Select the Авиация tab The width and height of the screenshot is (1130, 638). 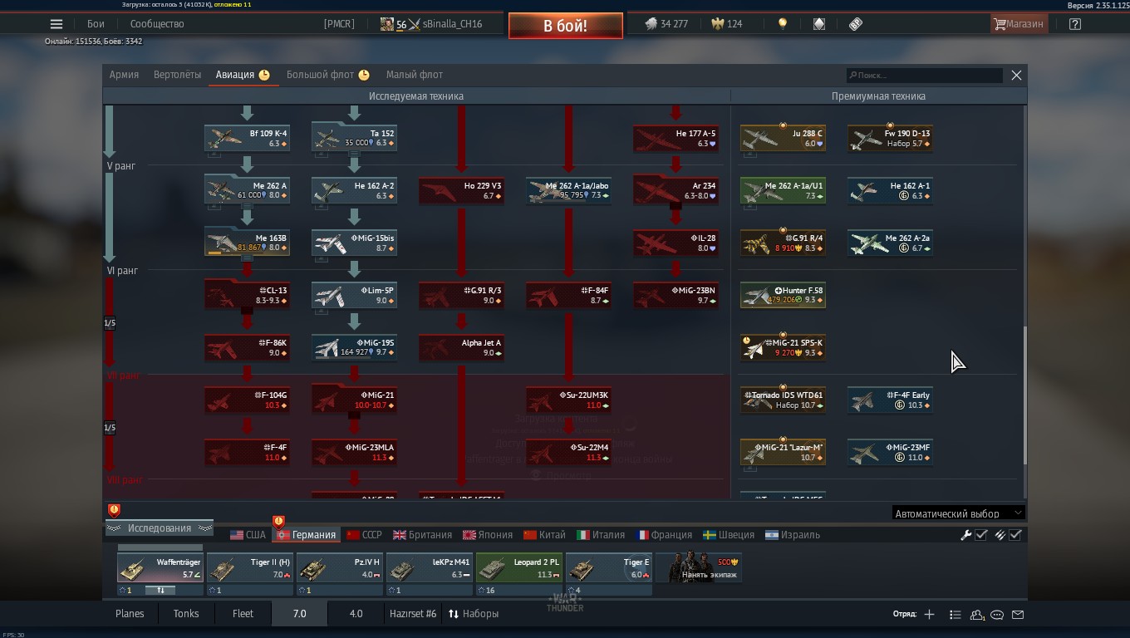pyautogui.click(x=243, y=75)
